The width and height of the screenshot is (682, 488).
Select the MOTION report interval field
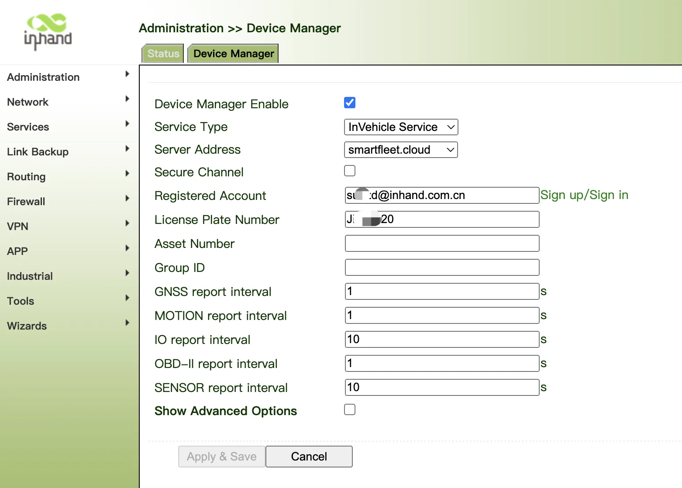(442, 315)
